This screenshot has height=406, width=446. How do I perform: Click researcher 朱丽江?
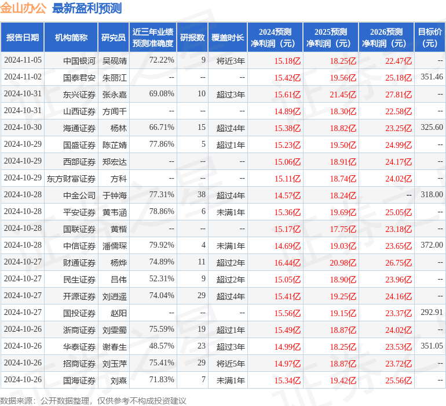(115, 78)
